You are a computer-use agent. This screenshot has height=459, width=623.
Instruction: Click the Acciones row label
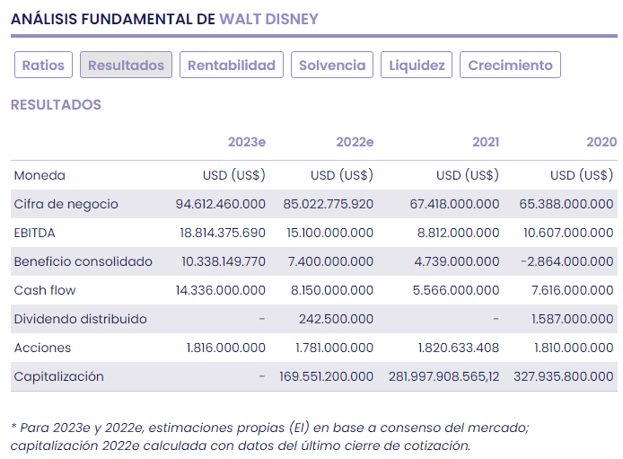pyautogui.click(x=42, y=348)
